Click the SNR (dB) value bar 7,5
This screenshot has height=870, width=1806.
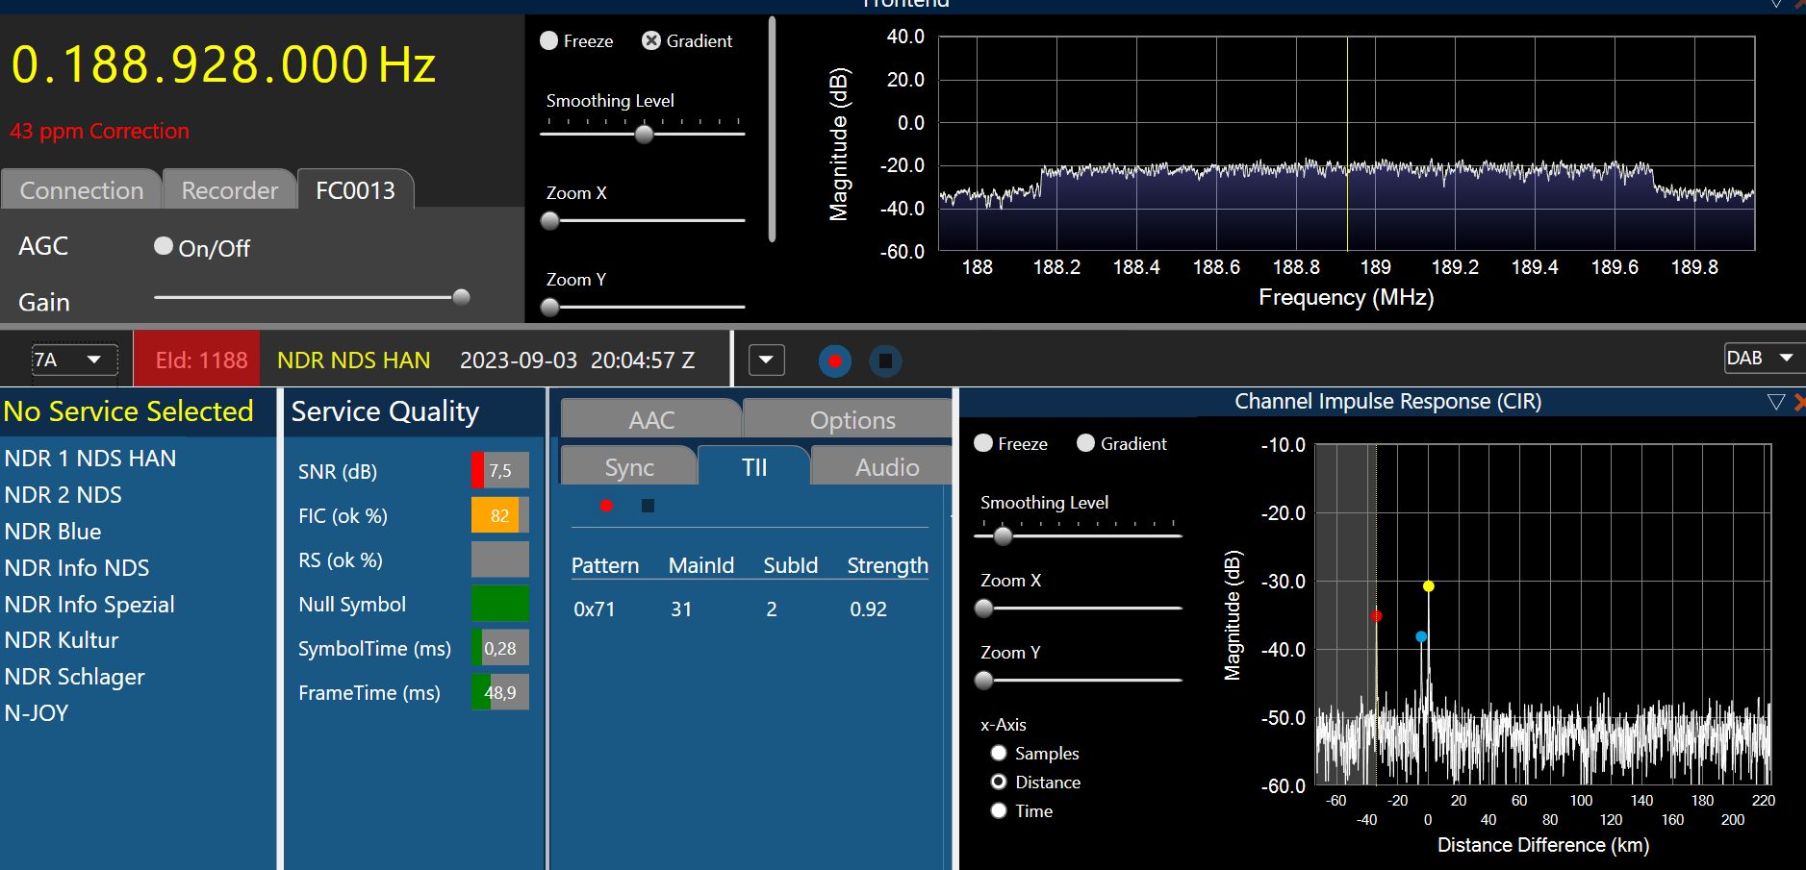point(500,470)
